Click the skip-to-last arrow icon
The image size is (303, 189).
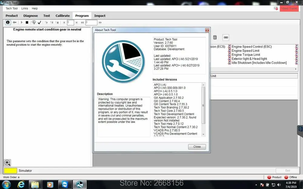tap(77, 23)
